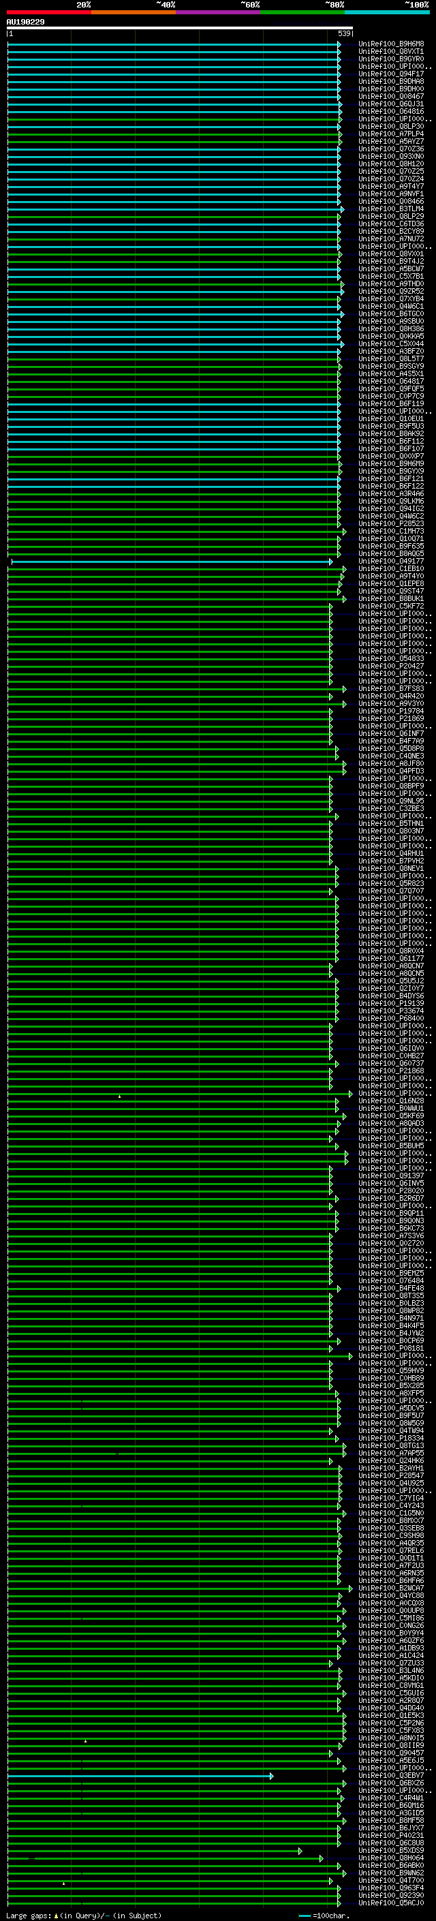Select the UniRef100_Q7XYB4 hit label
436x1921 pixels.
[391, 299]
